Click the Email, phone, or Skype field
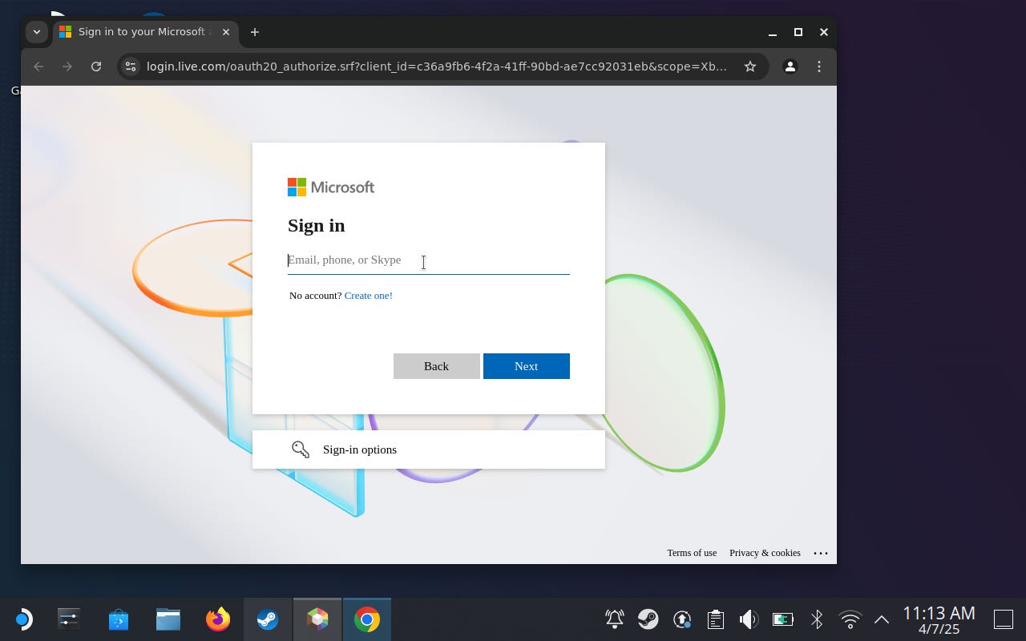 pos(428,260)
